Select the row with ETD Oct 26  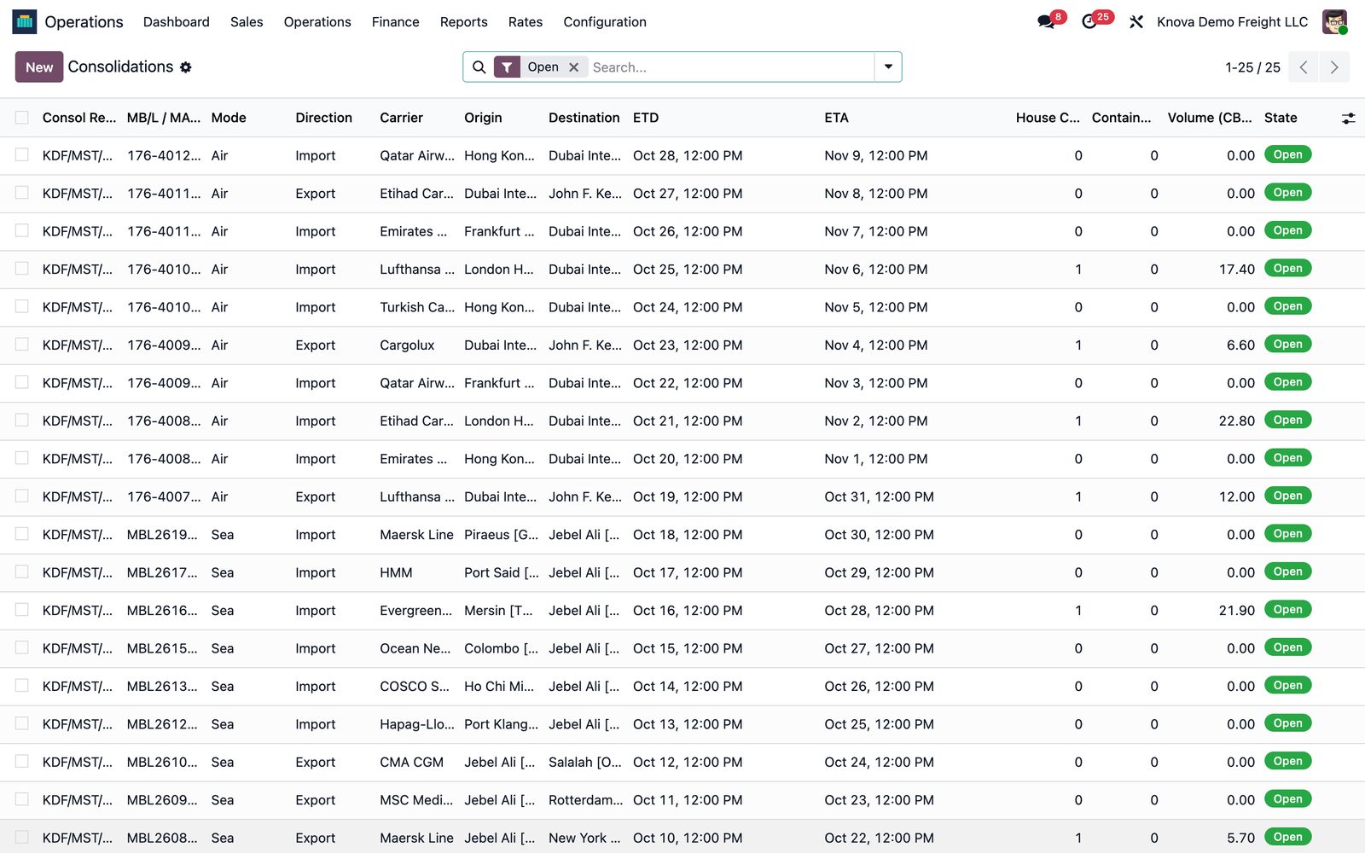(22, 231)
